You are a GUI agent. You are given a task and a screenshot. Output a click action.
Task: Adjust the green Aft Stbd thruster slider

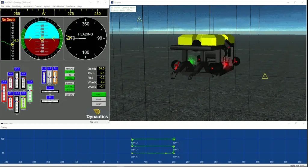coord(23,102)
